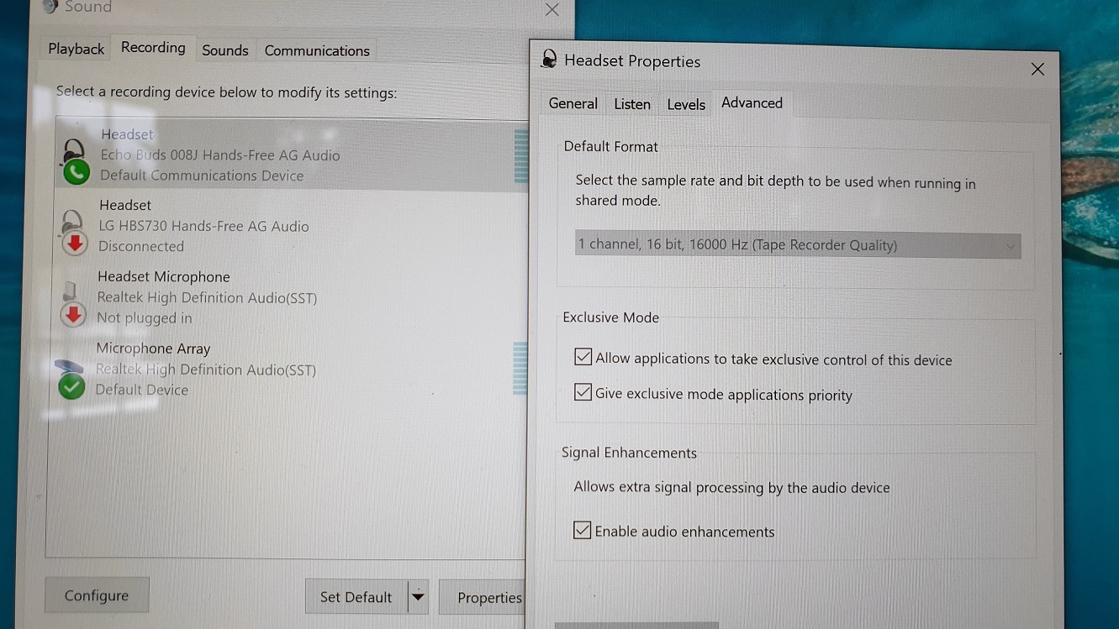Open the Communications tab
The image size is (1119, 629).
317,50
